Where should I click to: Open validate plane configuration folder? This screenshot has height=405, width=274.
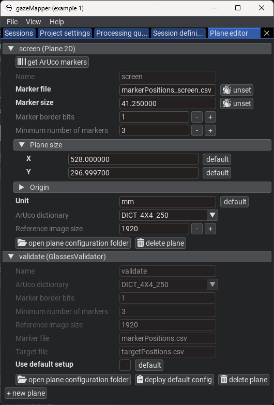pyautogui.click(x=73, y=380)
